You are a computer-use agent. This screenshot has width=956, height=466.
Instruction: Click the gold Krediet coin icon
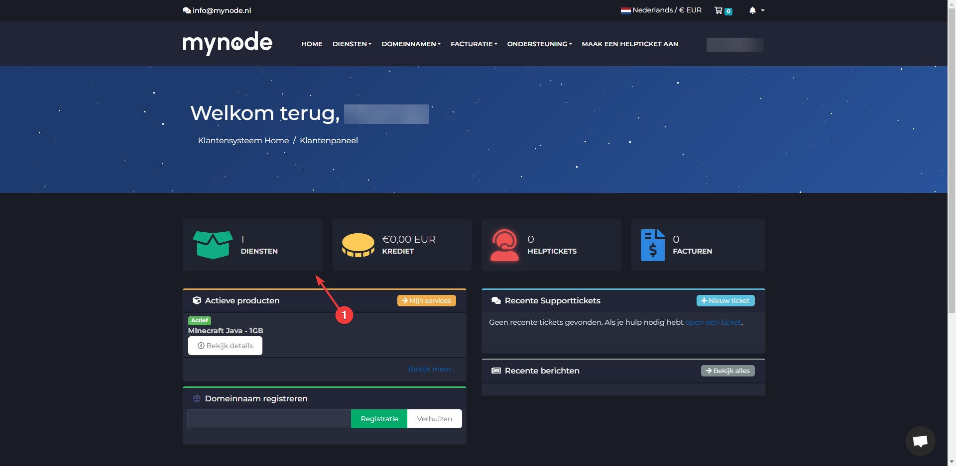tap(358, 245)
